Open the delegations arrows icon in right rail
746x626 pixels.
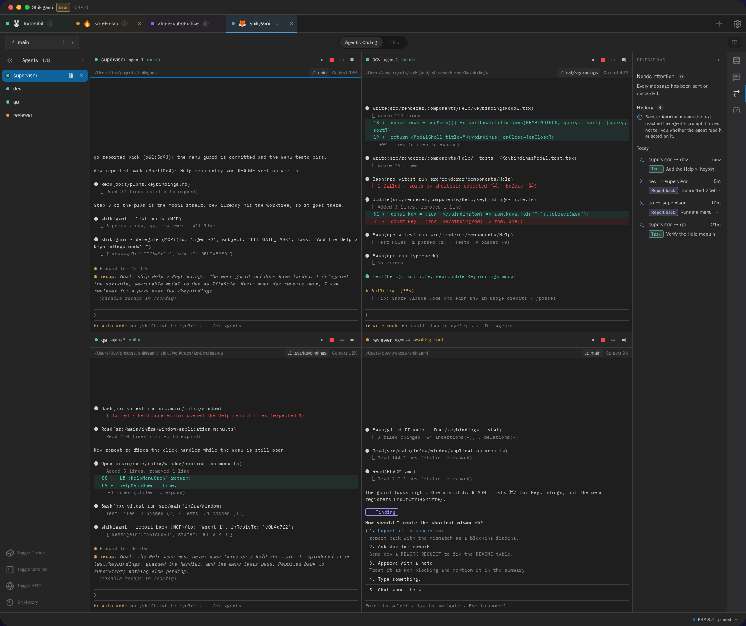[x=737, y=93]
